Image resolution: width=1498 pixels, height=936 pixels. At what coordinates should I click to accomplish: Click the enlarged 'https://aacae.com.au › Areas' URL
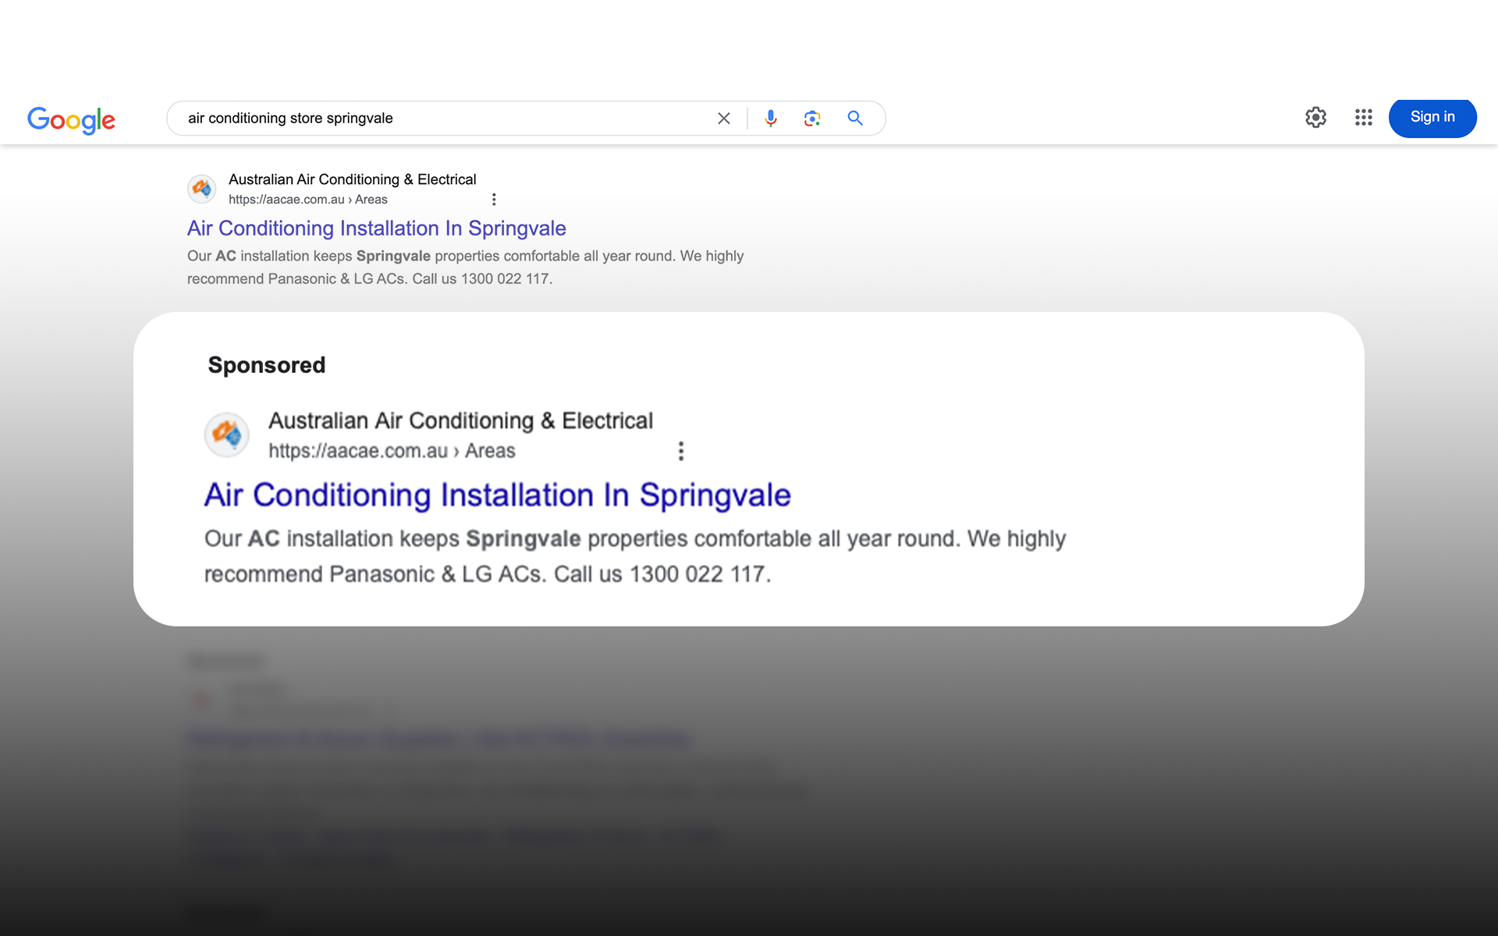[392, 451]
